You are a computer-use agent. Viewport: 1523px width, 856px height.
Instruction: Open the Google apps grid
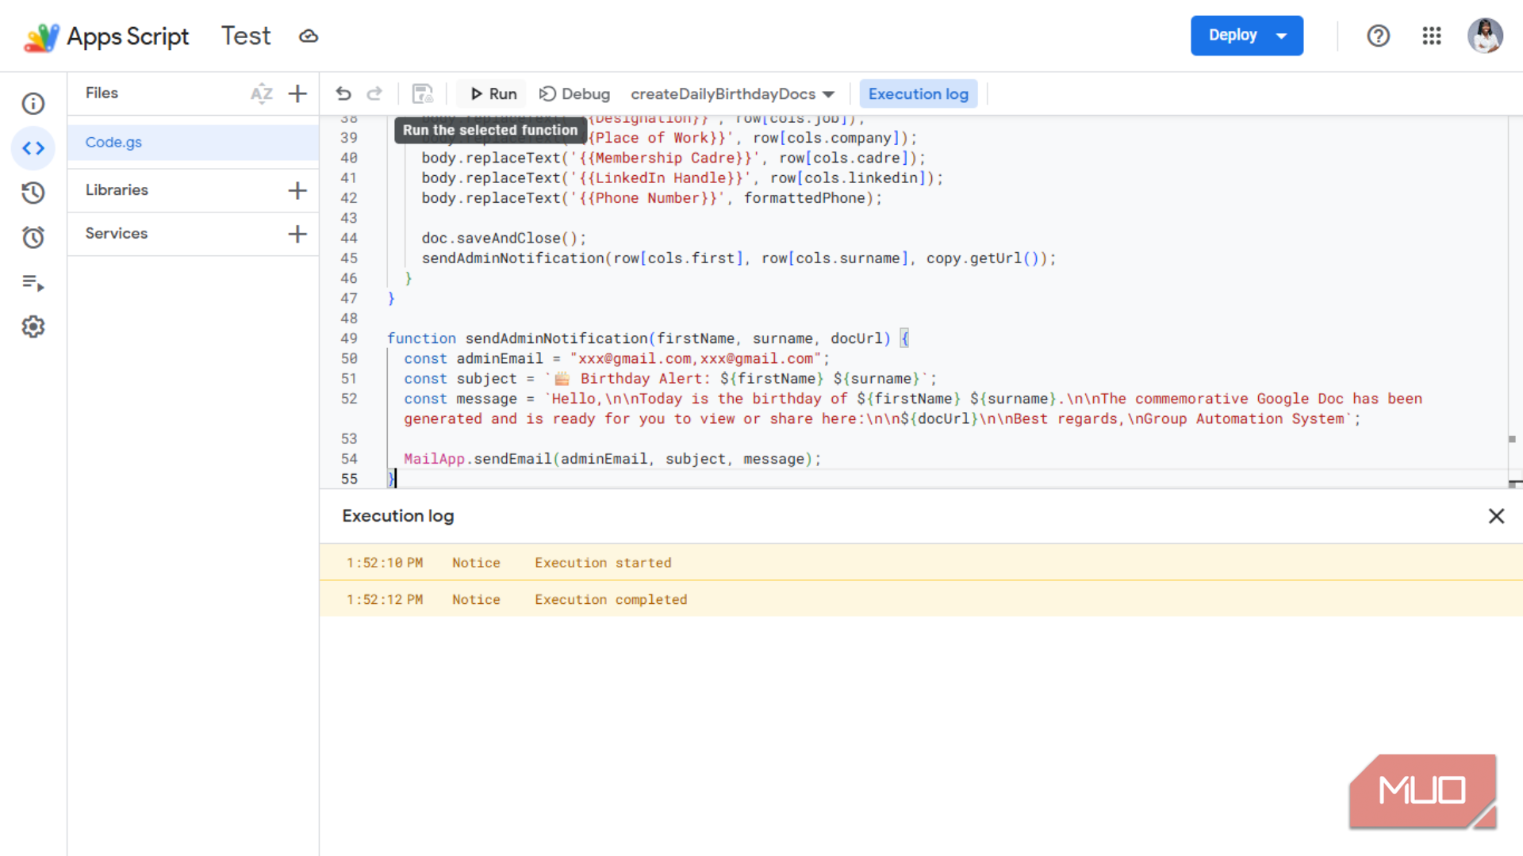[1432, 36]
